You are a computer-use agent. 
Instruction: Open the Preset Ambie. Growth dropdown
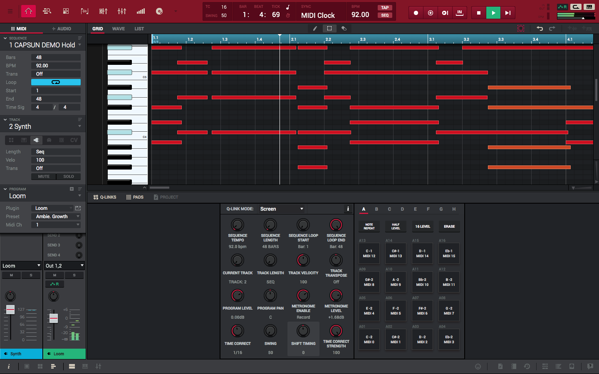tap(56, 217)
